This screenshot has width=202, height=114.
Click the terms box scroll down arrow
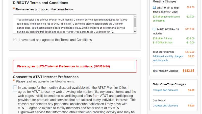(135, 32)
